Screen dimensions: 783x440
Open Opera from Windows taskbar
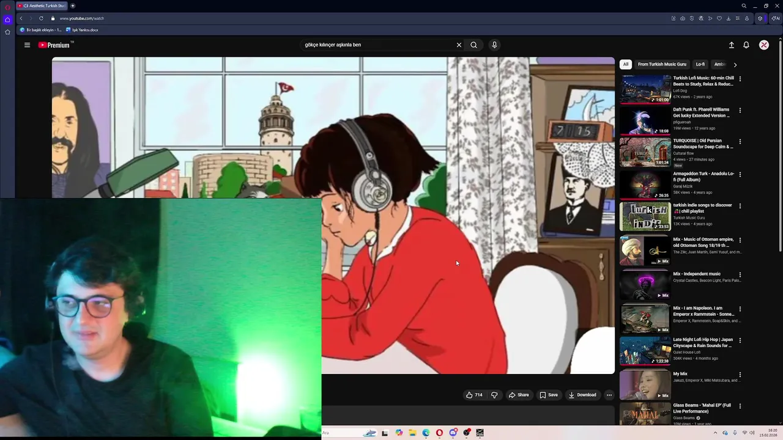439,433
